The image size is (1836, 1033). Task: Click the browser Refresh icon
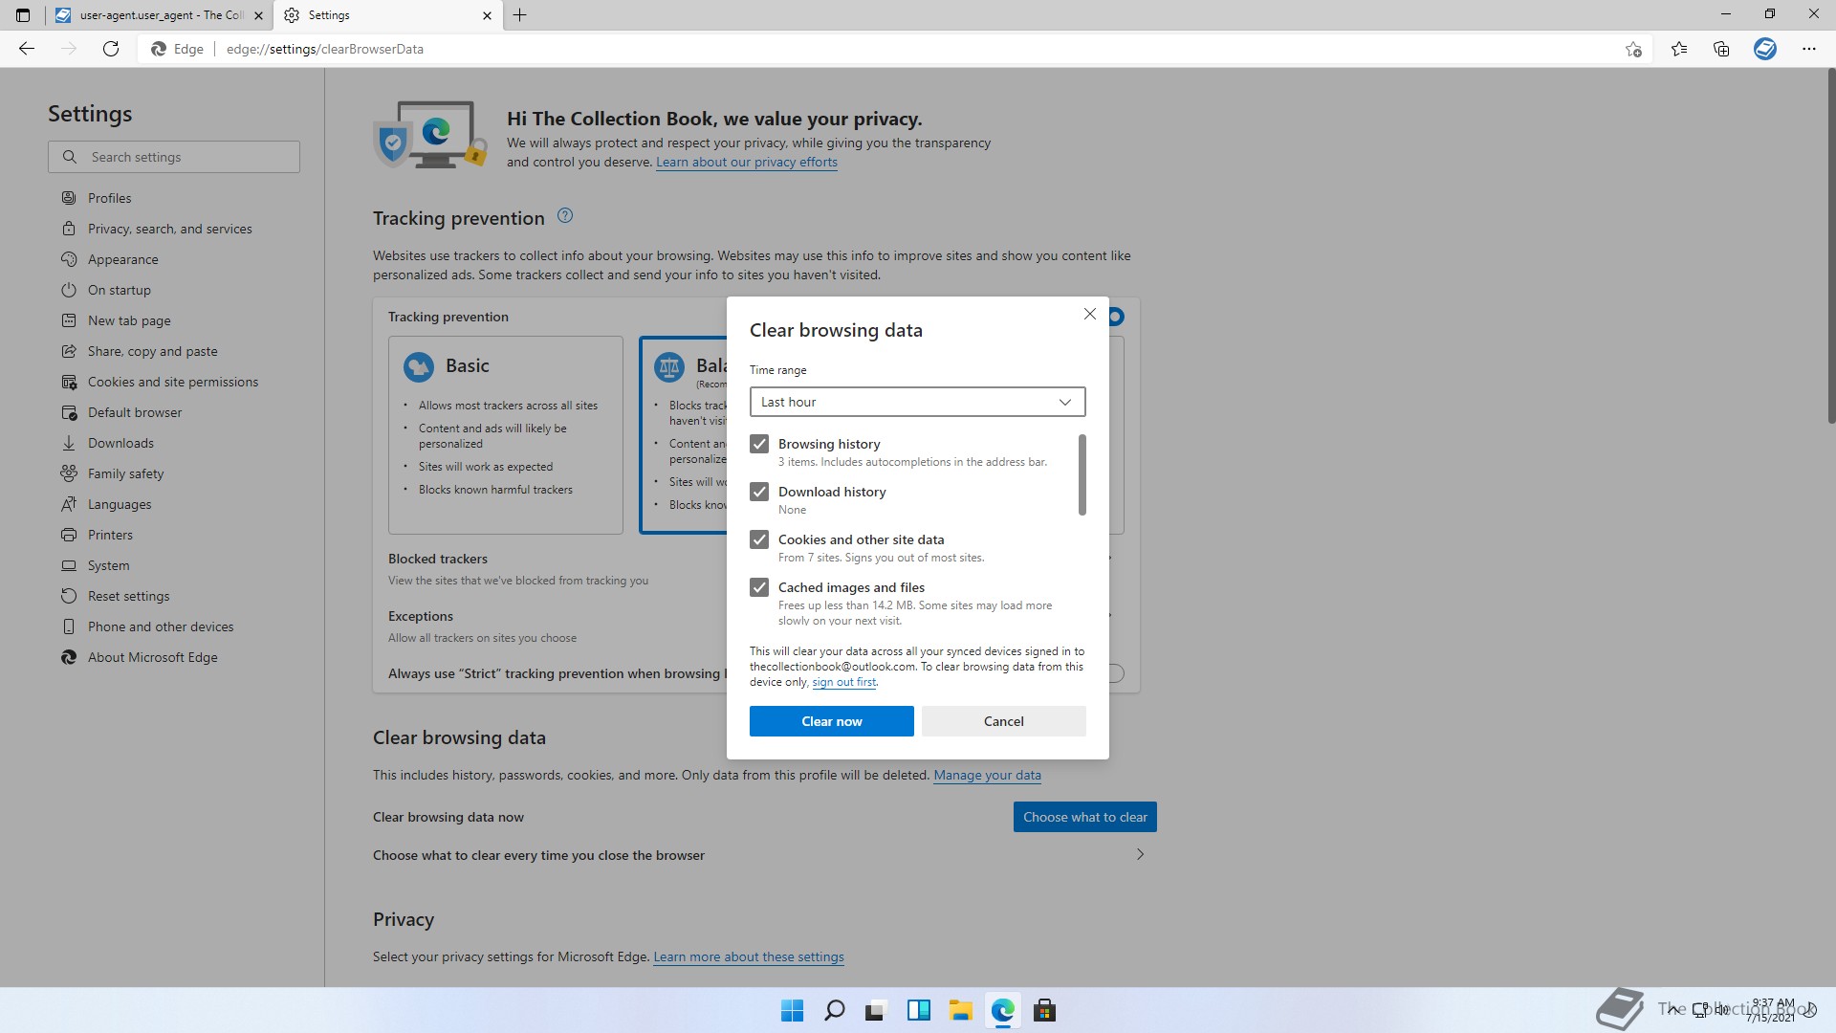(111, 49)
